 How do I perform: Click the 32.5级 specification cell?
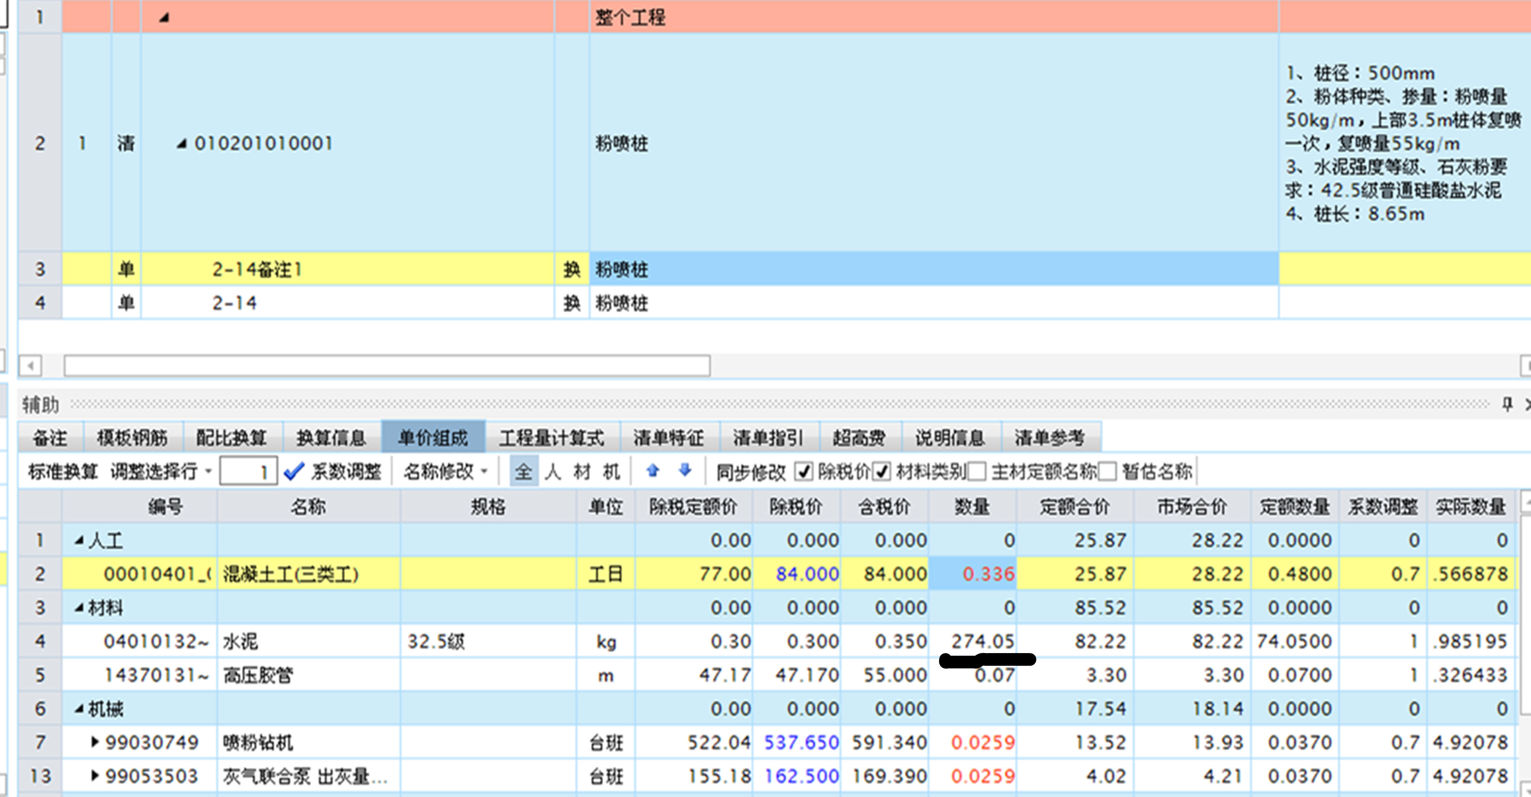[x=488, y=641]
